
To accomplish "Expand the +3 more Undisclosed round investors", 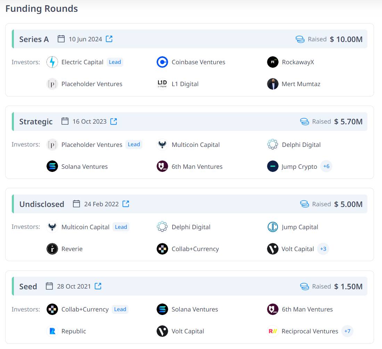I will (323, 249).
